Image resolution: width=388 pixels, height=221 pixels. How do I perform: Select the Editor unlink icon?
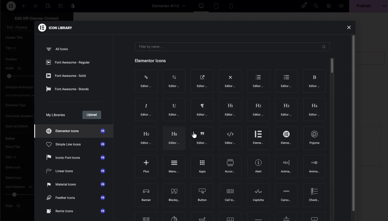tap(174, 81)
